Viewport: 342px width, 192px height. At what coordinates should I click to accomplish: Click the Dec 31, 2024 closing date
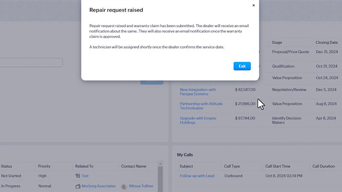[327, 52]
